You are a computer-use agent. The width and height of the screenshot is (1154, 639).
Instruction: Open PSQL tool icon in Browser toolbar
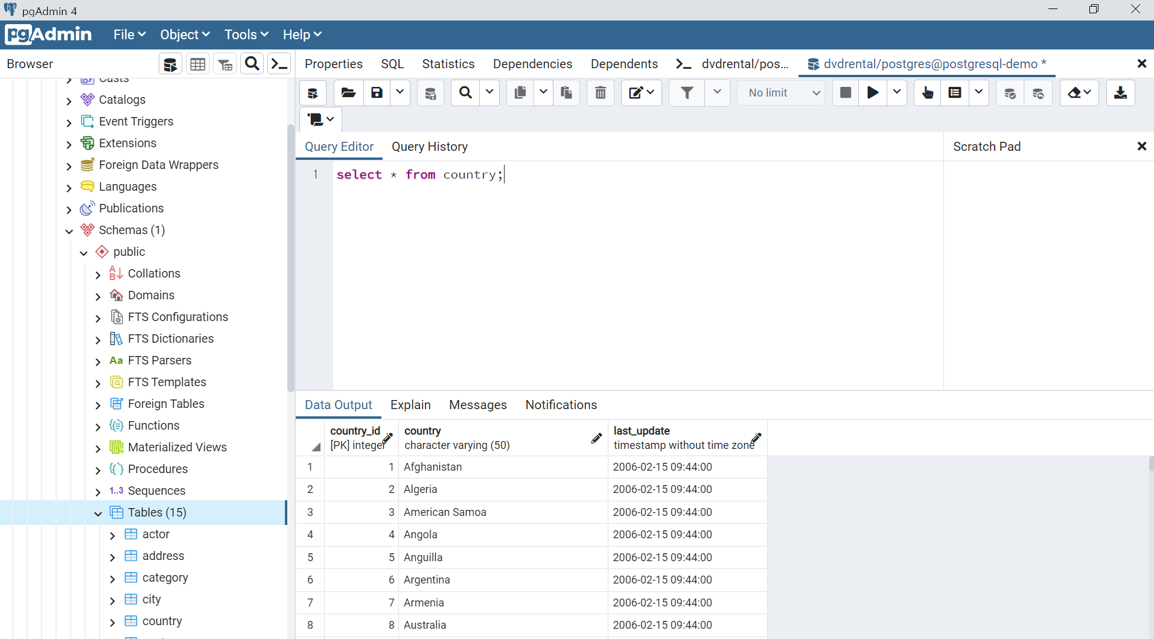279,64
